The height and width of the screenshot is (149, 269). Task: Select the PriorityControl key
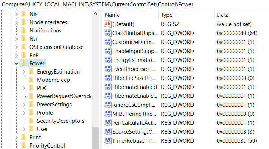click(47, 146)
